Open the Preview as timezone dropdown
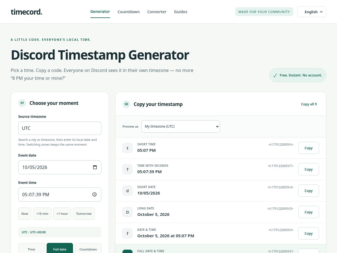Image resolution: width=337 pixels, height=253 pixels. click(x=181, y=126)
